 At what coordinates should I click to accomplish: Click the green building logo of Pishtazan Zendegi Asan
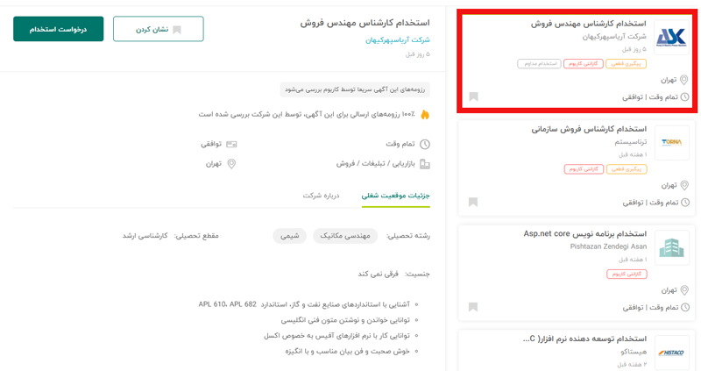[x=671, y=247]
